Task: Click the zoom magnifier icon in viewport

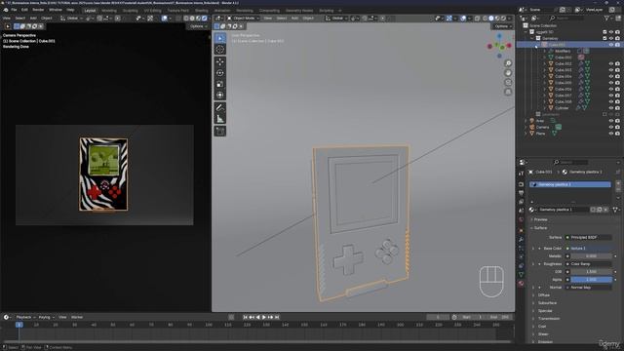Action: click(508, 63)
